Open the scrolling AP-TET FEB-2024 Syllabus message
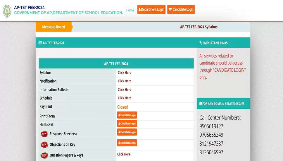Screen dimensions: 283x161 [x=199, y=27]
